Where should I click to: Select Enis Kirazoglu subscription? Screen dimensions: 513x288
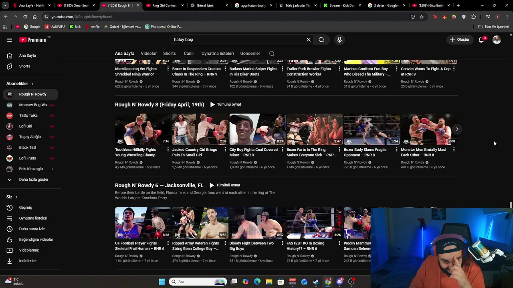click(x=30, y=169)
